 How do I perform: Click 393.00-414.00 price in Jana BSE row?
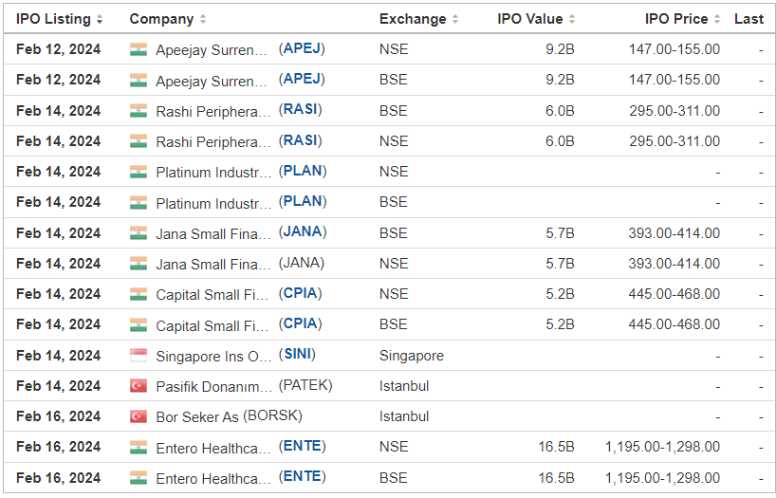(674, 233)
